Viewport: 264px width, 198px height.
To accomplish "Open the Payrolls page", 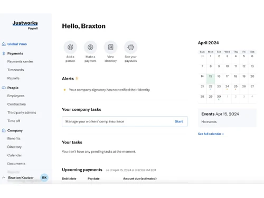I will 13,78.
